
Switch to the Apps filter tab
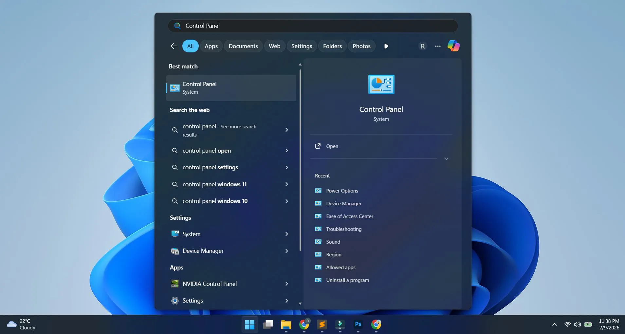pyautogui.click(x=211, y=46)
